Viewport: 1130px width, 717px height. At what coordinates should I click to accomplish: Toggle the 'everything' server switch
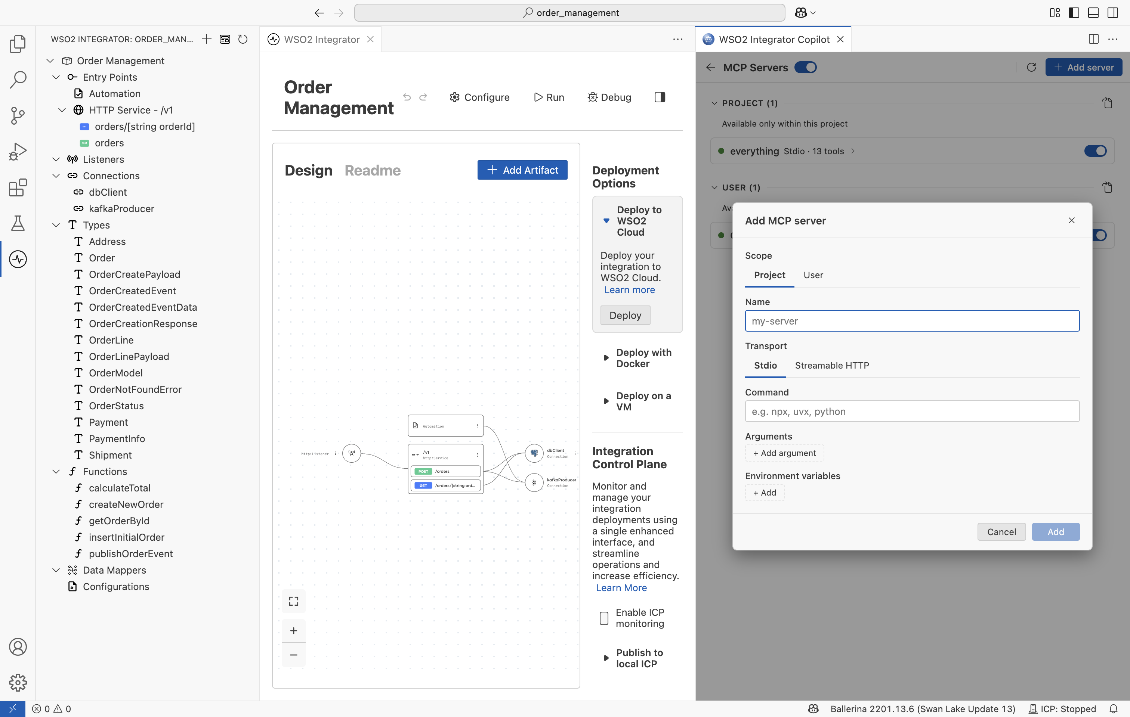coord(1096,151)
